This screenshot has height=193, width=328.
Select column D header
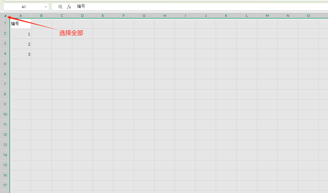82,16
